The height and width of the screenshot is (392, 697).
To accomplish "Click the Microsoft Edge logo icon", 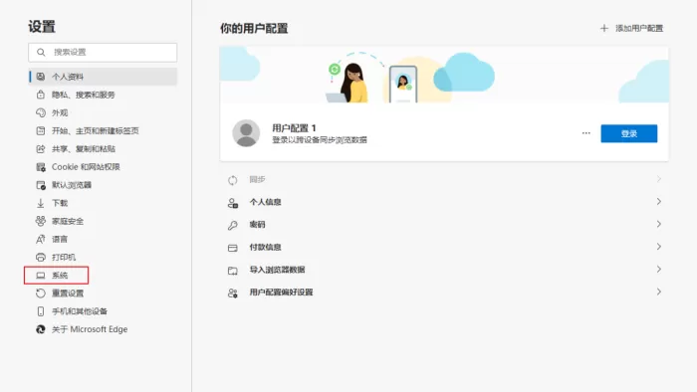I will [41, 329].
